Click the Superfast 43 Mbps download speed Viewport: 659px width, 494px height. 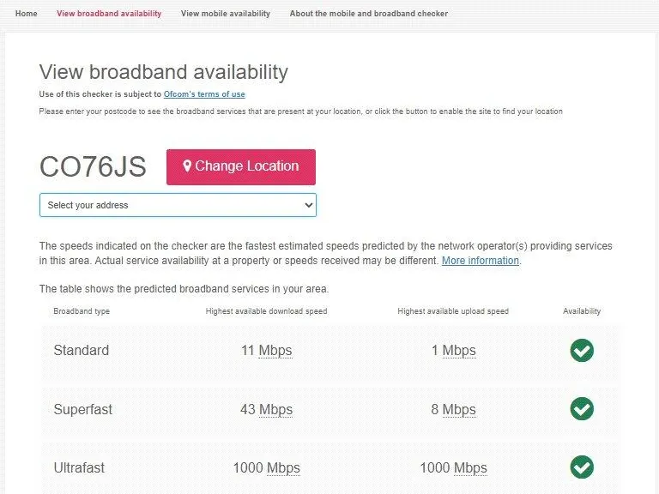click(x=266, y=409)
